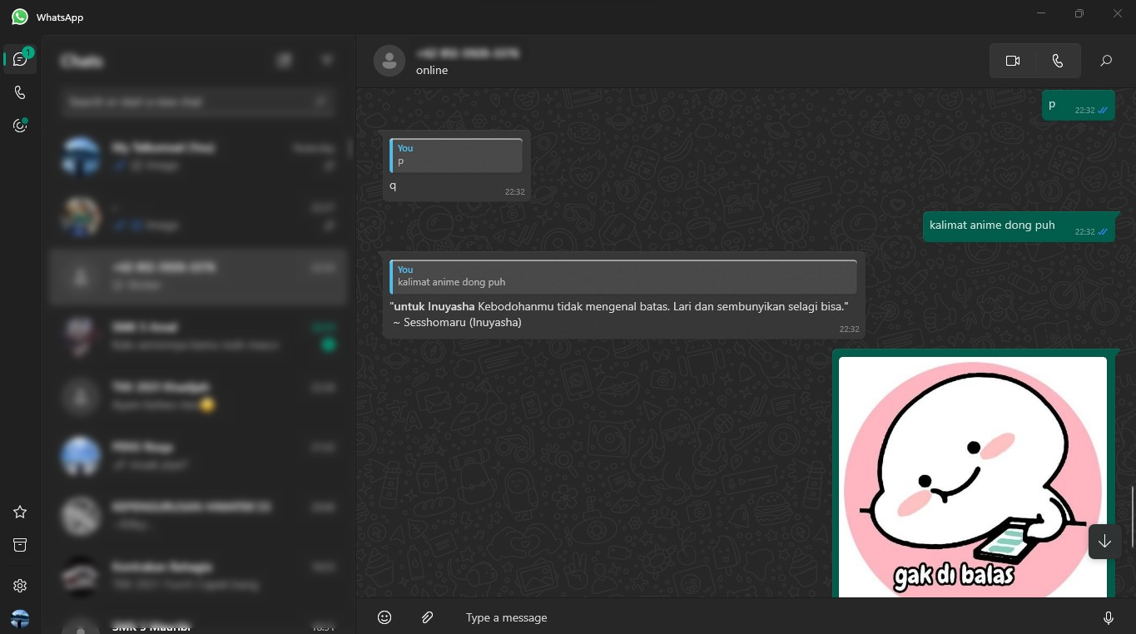The height and width of the screenshot is (634, 1136).
Task: Open the emoji picker
Action: point(384,617)
